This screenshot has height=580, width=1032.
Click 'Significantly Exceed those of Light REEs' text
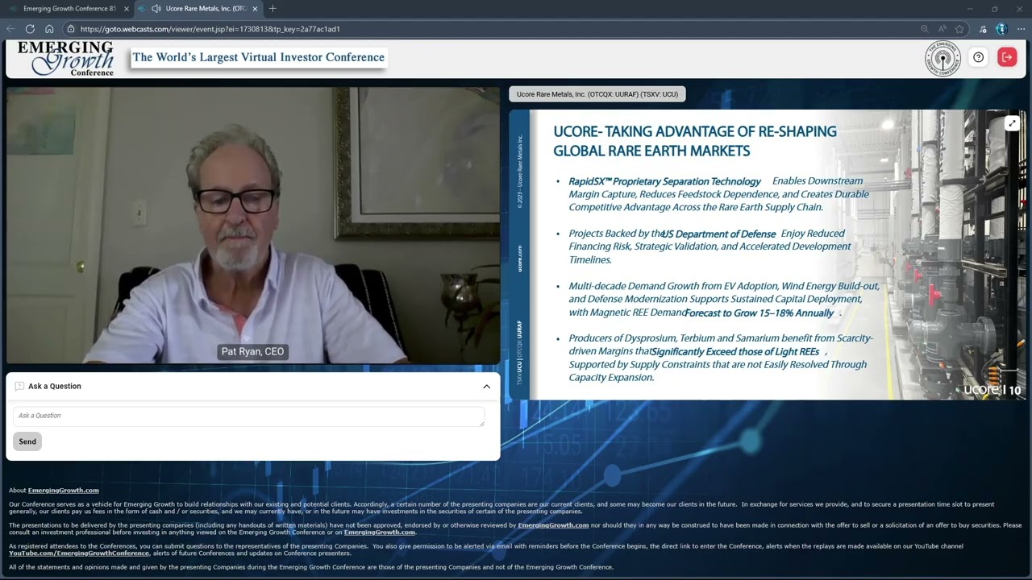[x=735, y=352]
